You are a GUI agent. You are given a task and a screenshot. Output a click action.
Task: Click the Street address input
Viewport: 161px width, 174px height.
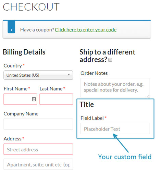(38, 149)
